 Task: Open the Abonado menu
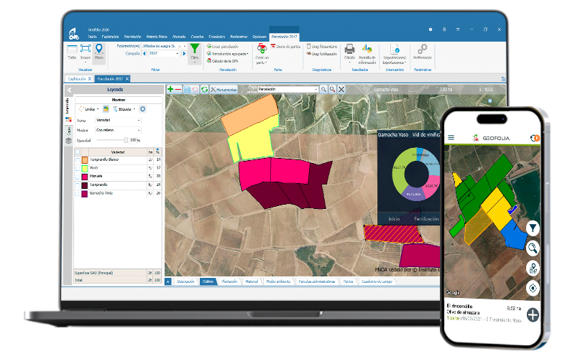[x=179, y=37]
